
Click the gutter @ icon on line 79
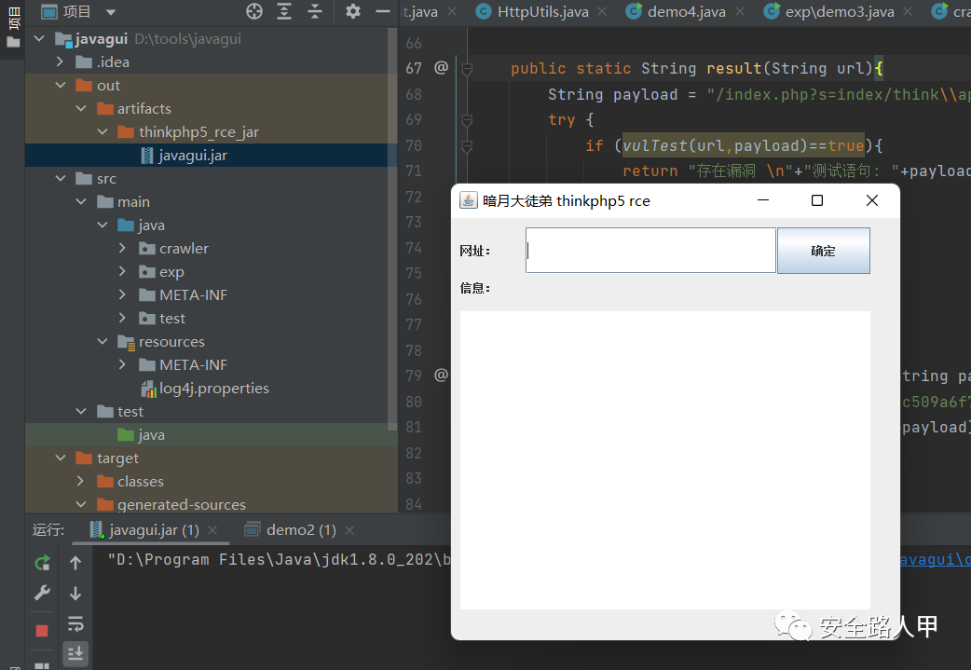tap(441, 376)
